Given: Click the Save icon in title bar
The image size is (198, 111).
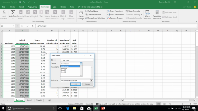Looking at the screenshot, I should (x=20, y=2).
